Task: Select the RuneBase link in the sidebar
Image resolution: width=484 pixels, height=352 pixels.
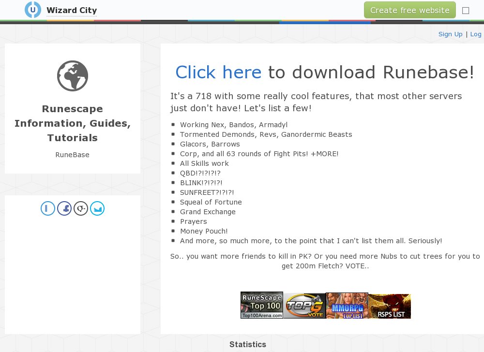Action: (72, 155)
